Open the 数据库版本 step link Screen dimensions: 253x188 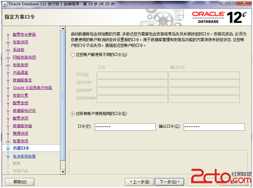point(22,80)
